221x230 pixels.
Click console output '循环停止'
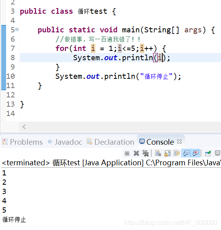point(14,219)
